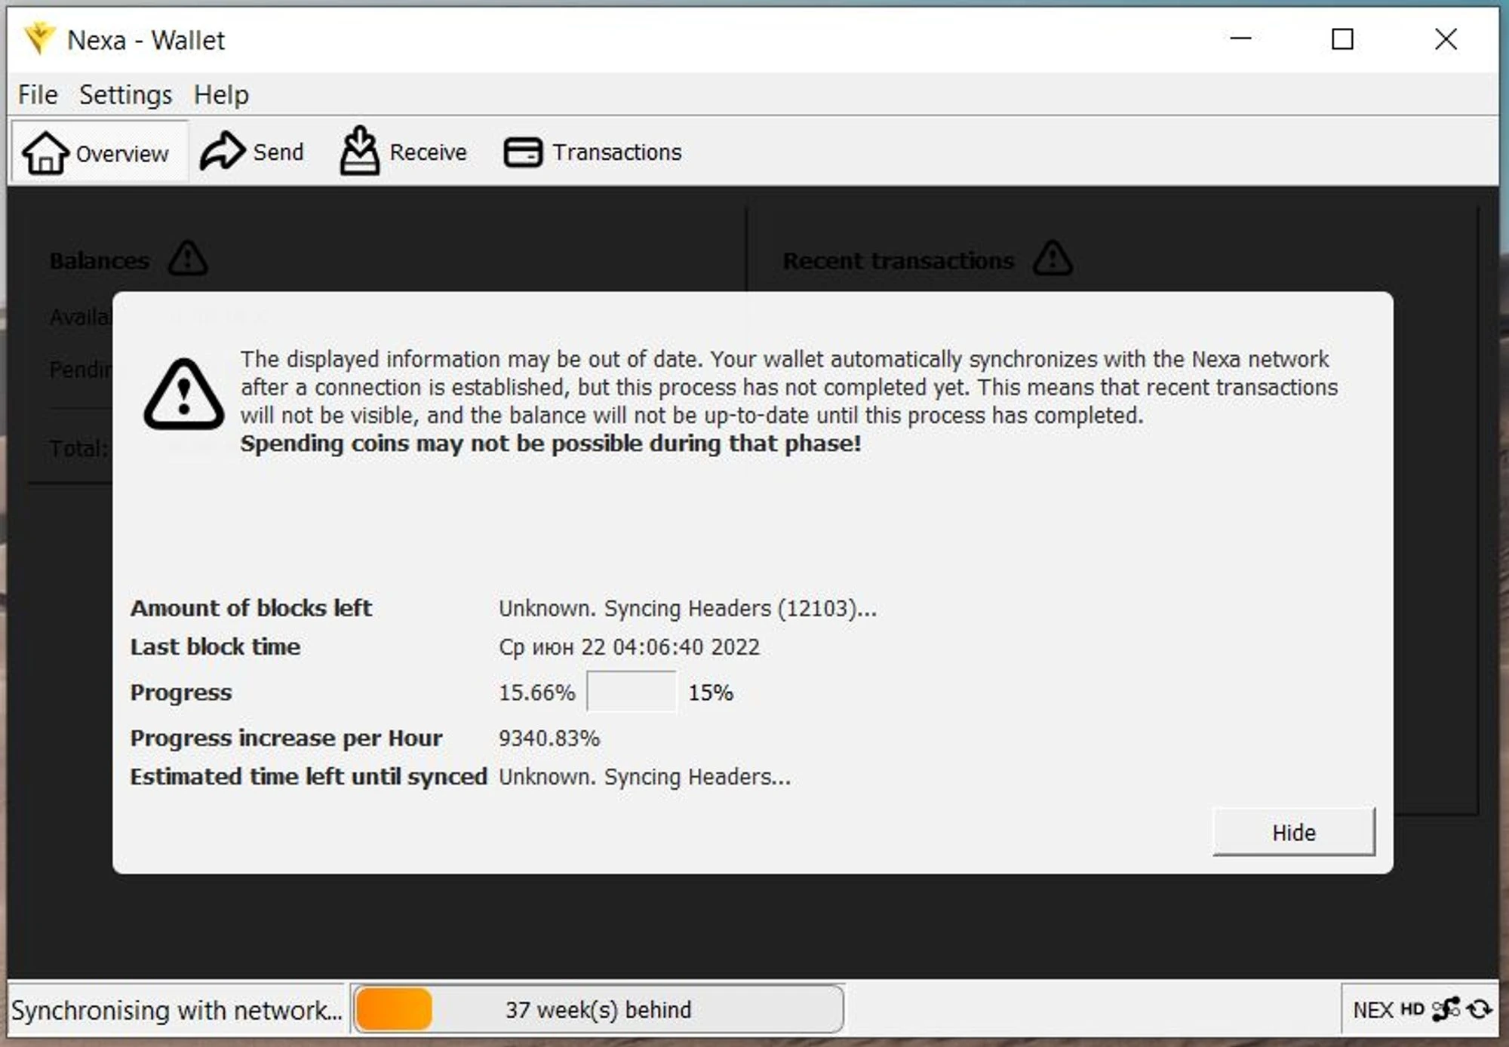Viewport: 1509px width, 1047px height.
Task: Open the File menu
Action: 37,95
